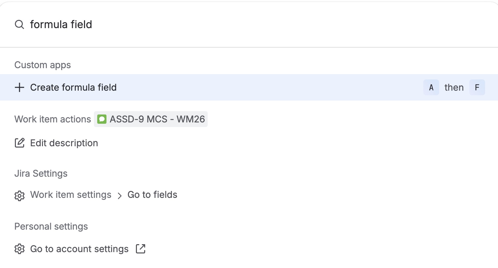Click the Custom apps section heading
The image size is (498, 268).
pos(43,65)
